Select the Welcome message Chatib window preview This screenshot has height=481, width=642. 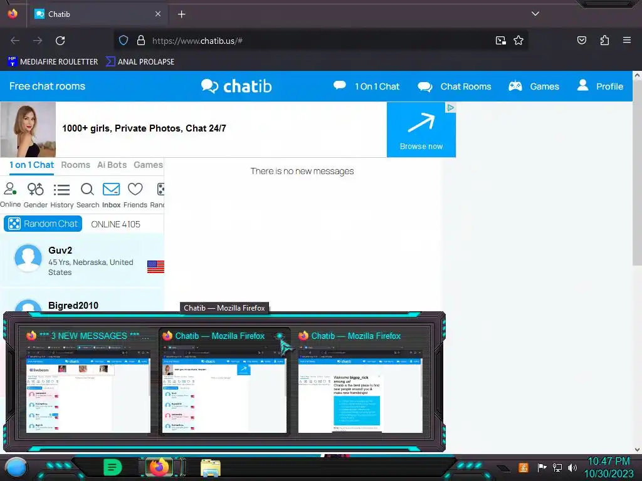tap(360, 381)
